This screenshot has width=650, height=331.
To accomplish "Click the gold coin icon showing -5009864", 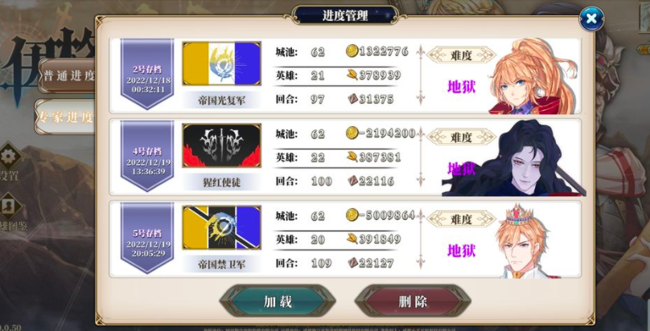I will (352, 215).
